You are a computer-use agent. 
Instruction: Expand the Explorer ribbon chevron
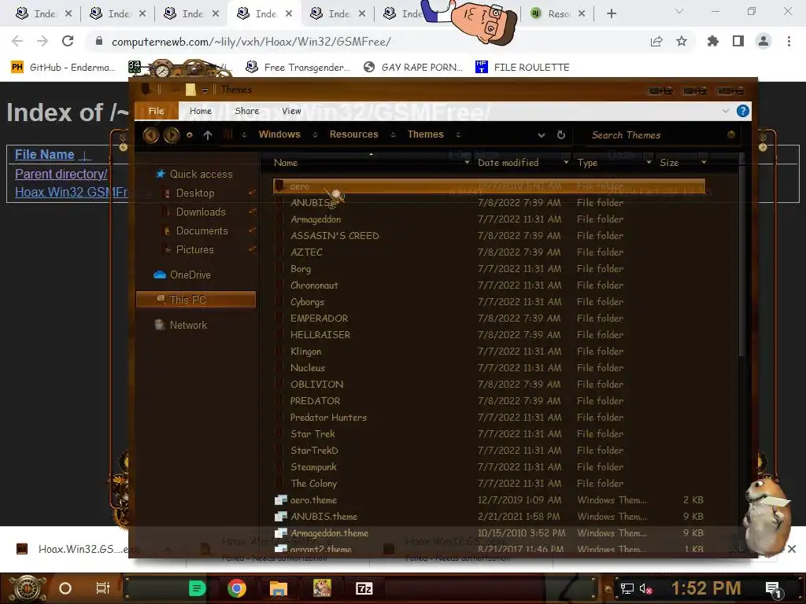coord(725,111)
